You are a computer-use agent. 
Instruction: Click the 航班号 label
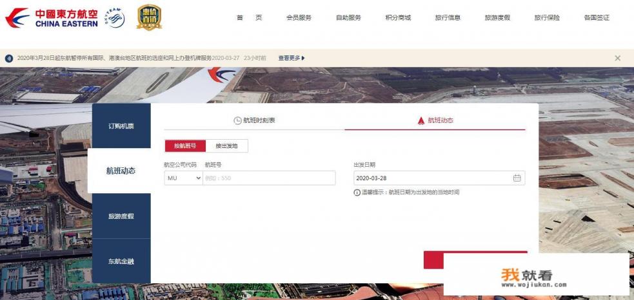tap(213, 165)
